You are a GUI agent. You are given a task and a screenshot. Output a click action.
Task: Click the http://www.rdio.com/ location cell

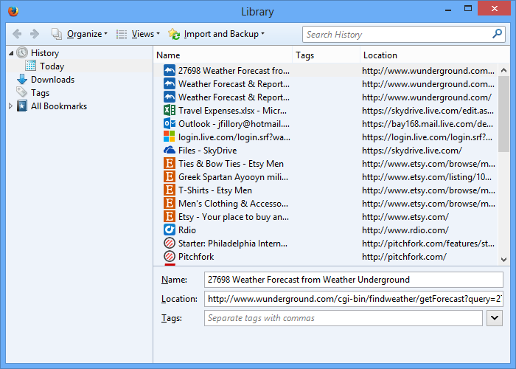[x=405, y=230]
